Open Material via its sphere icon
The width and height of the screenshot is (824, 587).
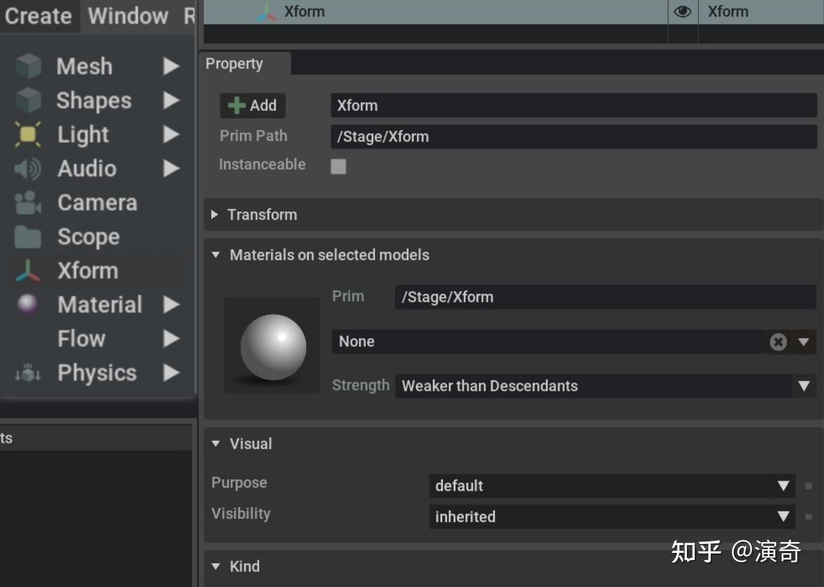click(x=28, y=304)
